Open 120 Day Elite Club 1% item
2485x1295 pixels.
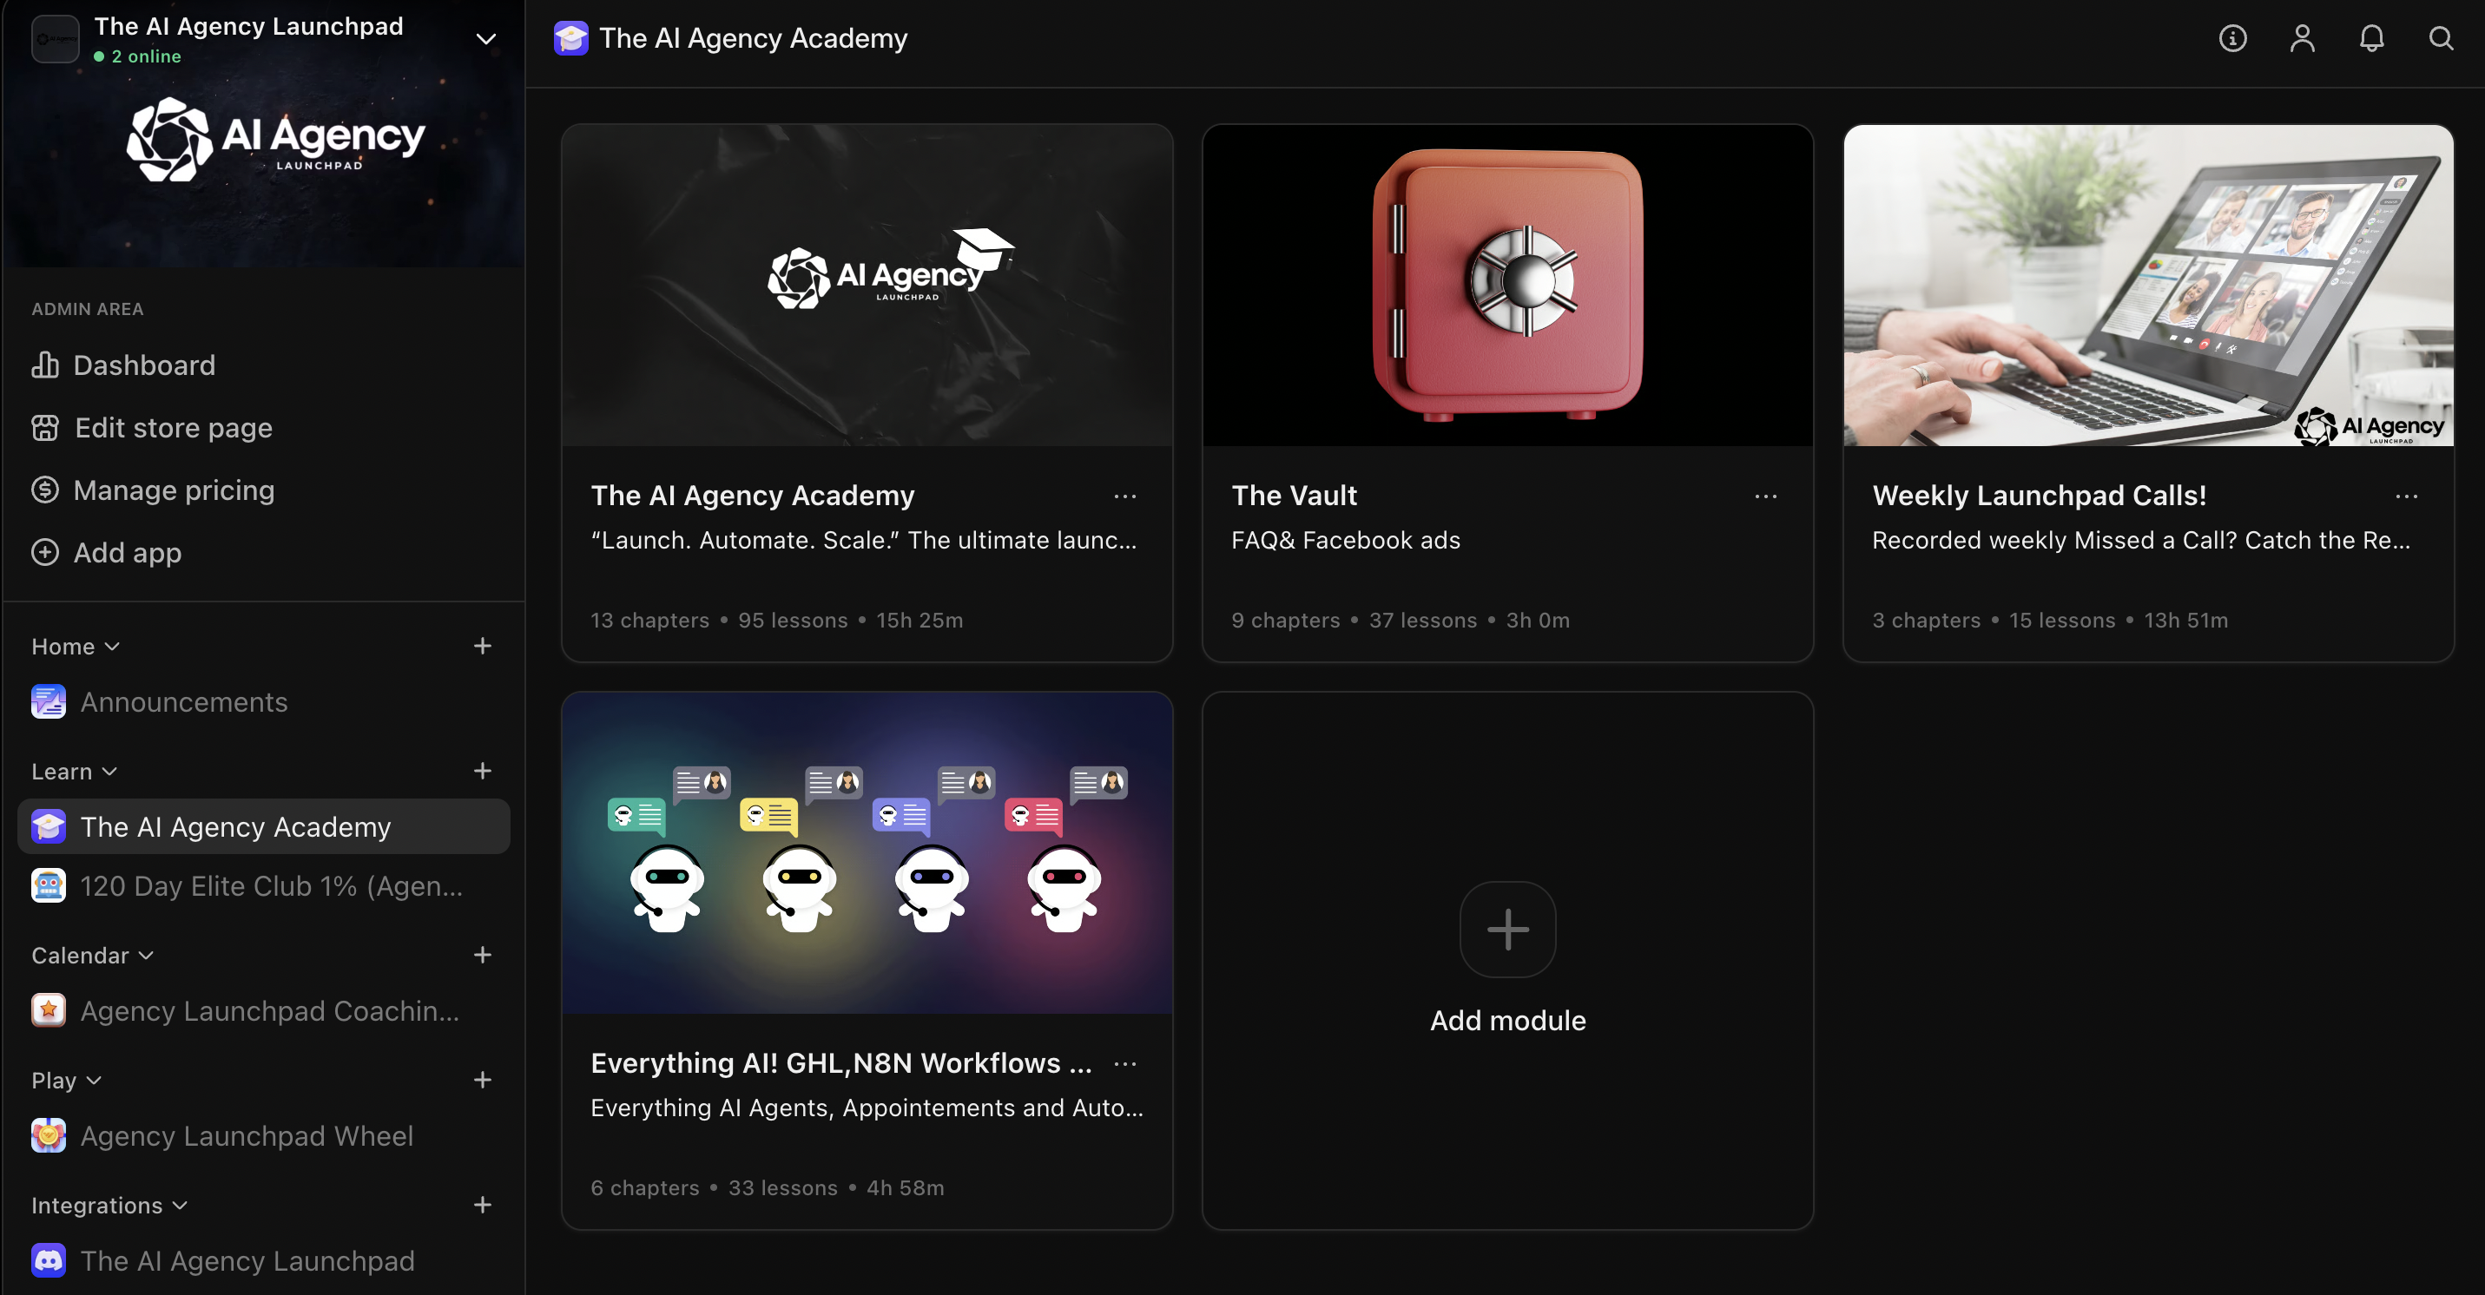pyautogui.click(x=263, y=885)
